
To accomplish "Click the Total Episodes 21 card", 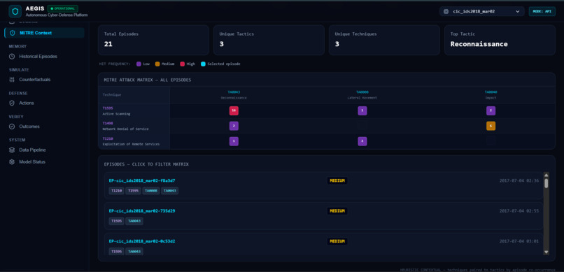I will tap(153, 40).
